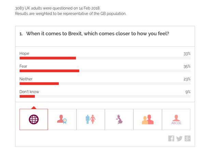Share the poll on Twitter

pyautogui.click(x=179, y=138)
